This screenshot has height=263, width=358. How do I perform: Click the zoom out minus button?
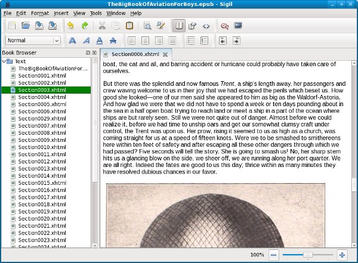click(x=273, y=255)
